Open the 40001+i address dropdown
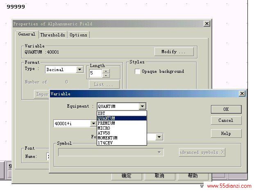254x191 pixels. (x=93, y=124)
